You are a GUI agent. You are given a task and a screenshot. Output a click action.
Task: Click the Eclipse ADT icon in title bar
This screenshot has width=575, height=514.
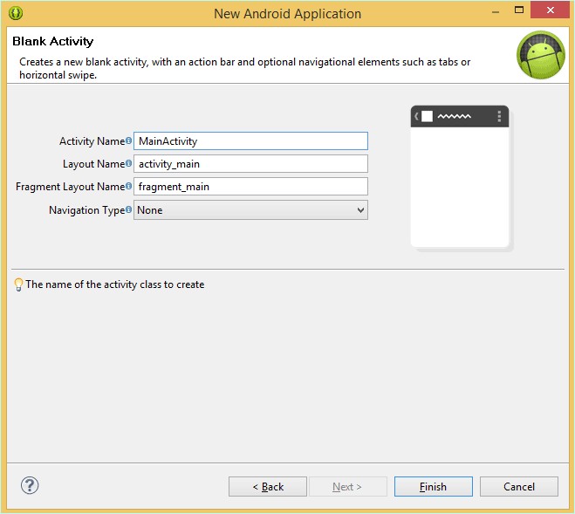tap(16, 13)
